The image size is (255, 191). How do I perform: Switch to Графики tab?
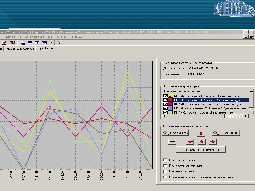pyautogui.click(x=46, y=48)
